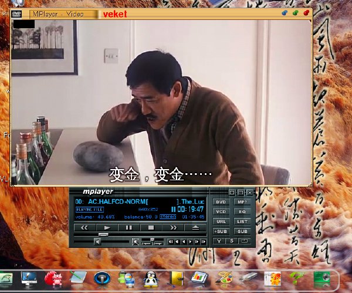Viewport: 352px width, 293px height.
Task: Click the second small box on mplayer panel
Action: click(241, 193)
